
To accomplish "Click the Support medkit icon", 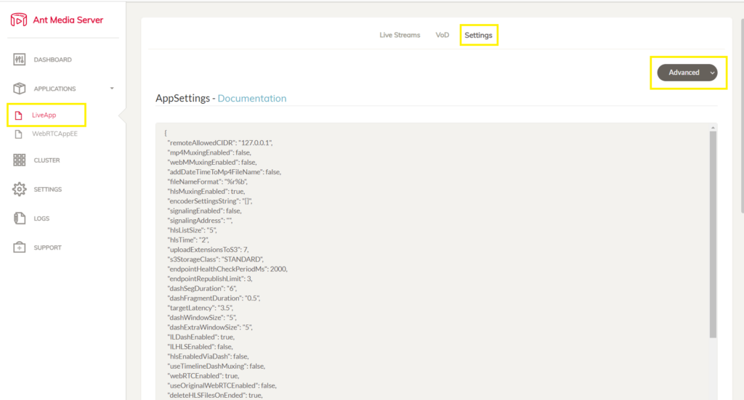I will coord(20,248).
